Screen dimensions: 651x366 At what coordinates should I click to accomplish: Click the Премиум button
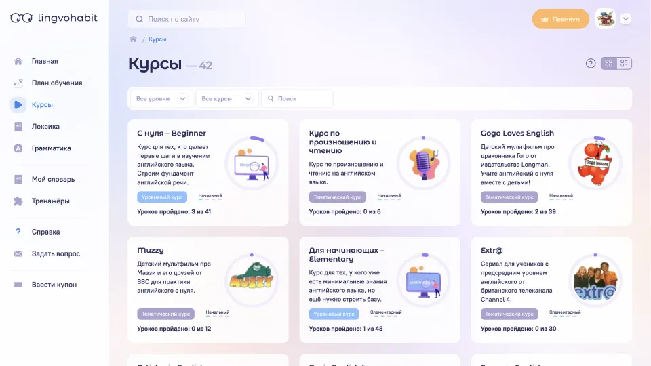tap(561, 19)
